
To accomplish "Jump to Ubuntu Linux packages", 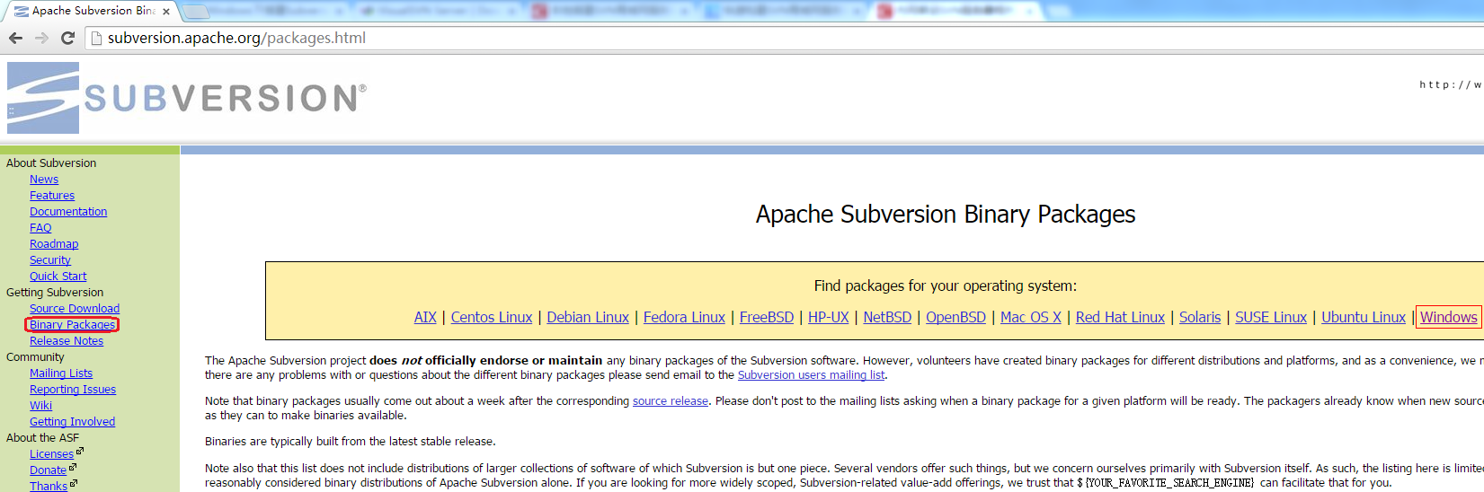I will click(x=1364, y=318).
